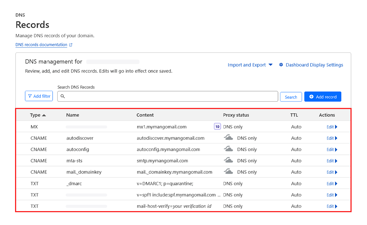Click the magnifier icon in search box

62,96
